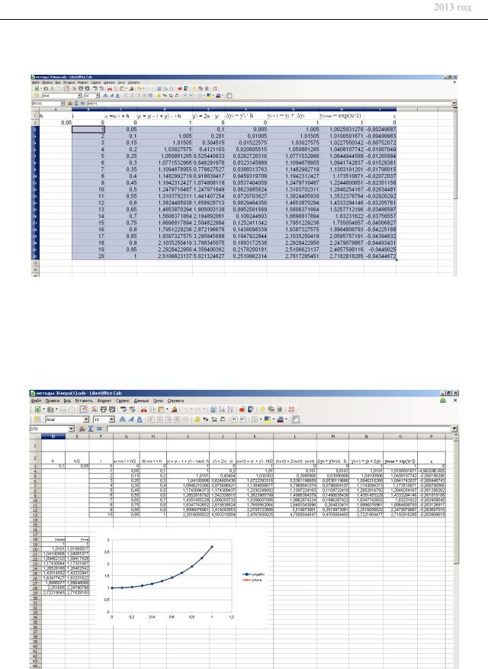Viewport: 488px width, 669px height.
Task: Click New document icon in Эйлера(1).ods window
Action: click(x=37, y=410)
